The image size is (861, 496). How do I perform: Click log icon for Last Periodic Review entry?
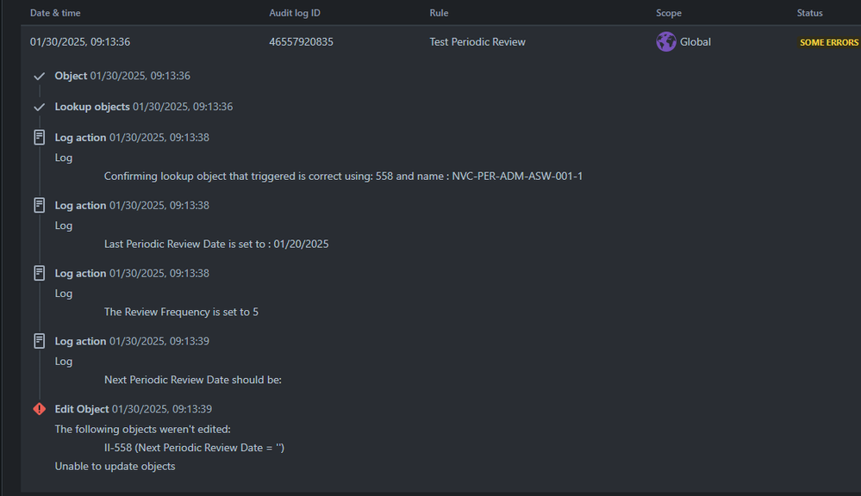tap(39, 205)
